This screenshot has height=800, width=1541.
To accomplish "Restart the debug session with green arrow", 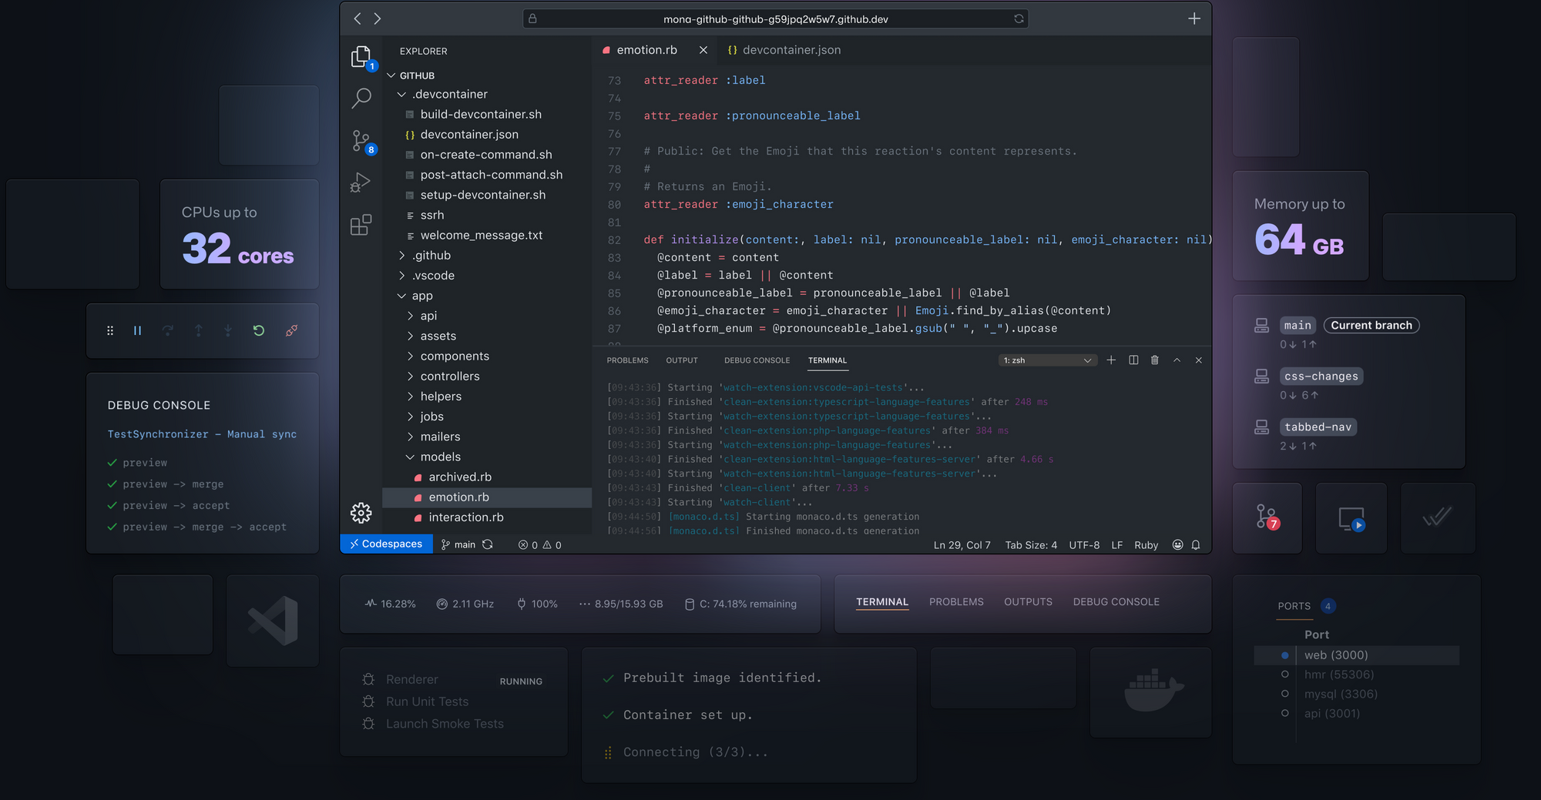I will tap(259, 330).
